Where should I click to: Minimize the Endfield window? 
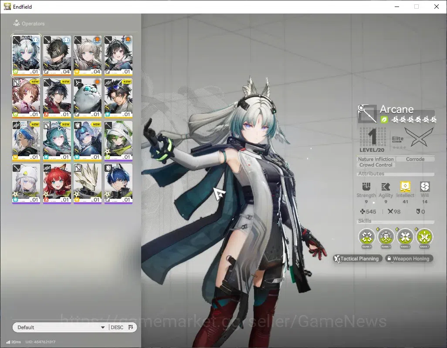pos(397,7)
